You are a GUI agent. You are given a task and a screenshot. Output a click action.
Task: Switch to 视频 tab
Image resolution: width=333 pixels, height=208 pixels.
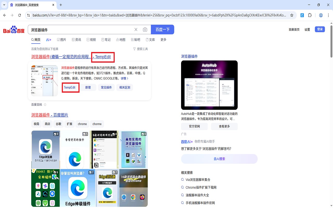click(91, 40)
